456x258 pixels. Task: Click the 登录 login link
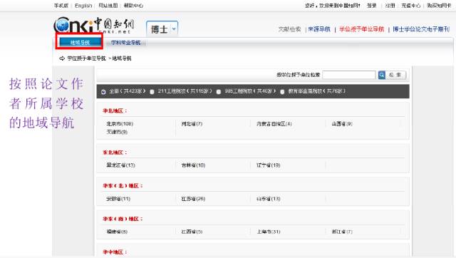[371, 6]
